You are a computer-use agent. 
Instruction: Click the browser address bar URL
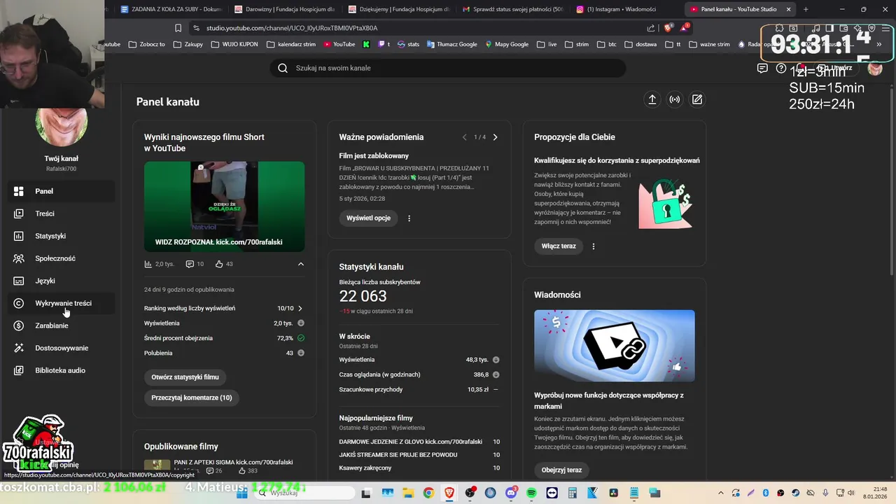click(x=292, y=28)
